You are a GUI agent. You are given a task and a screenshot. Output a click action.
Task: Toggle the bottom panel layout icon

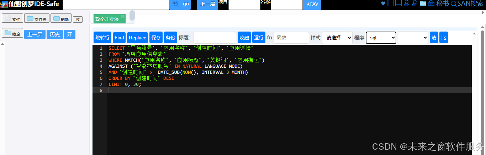click(x=398, y=4)
